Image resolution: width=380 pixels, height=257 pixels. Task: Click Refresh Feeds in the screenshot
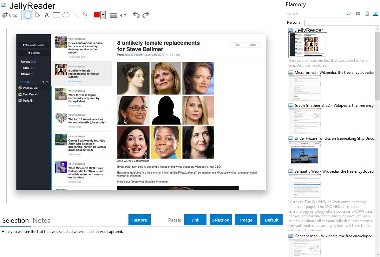(x=34, y=45)
